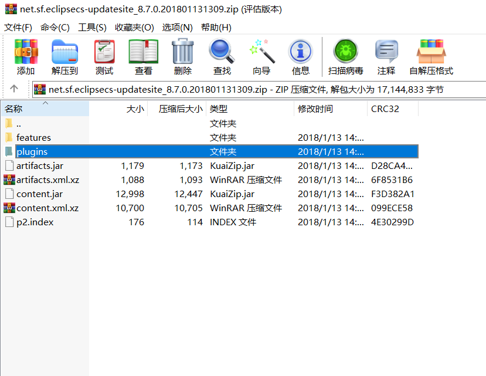The width and height of the screenshot is (486, 376).
Task: Click the plugins folder icon
Action: (9, 151)
